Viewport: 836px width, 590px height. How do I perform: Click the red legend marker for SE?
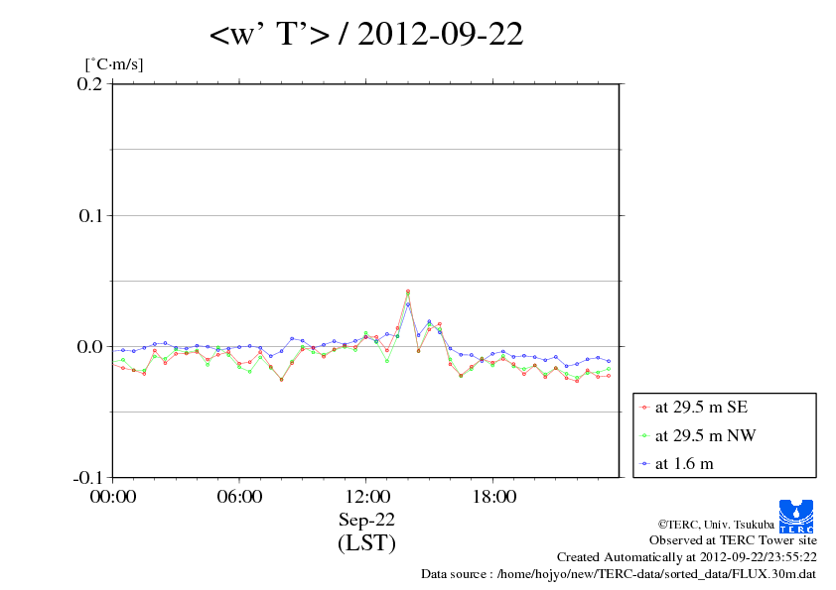point(644,408)
